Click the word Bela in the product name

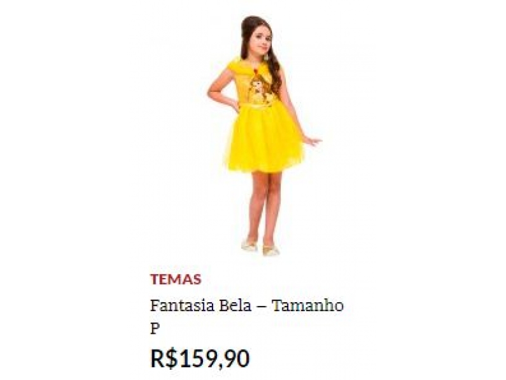235,305
